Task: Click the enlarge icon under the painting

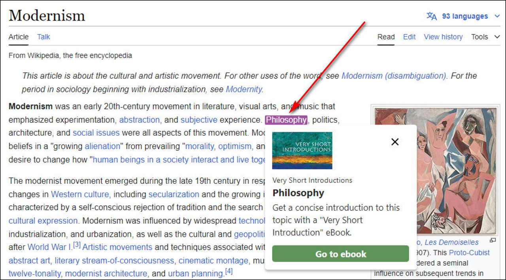Action: click(x=492, y=240)
